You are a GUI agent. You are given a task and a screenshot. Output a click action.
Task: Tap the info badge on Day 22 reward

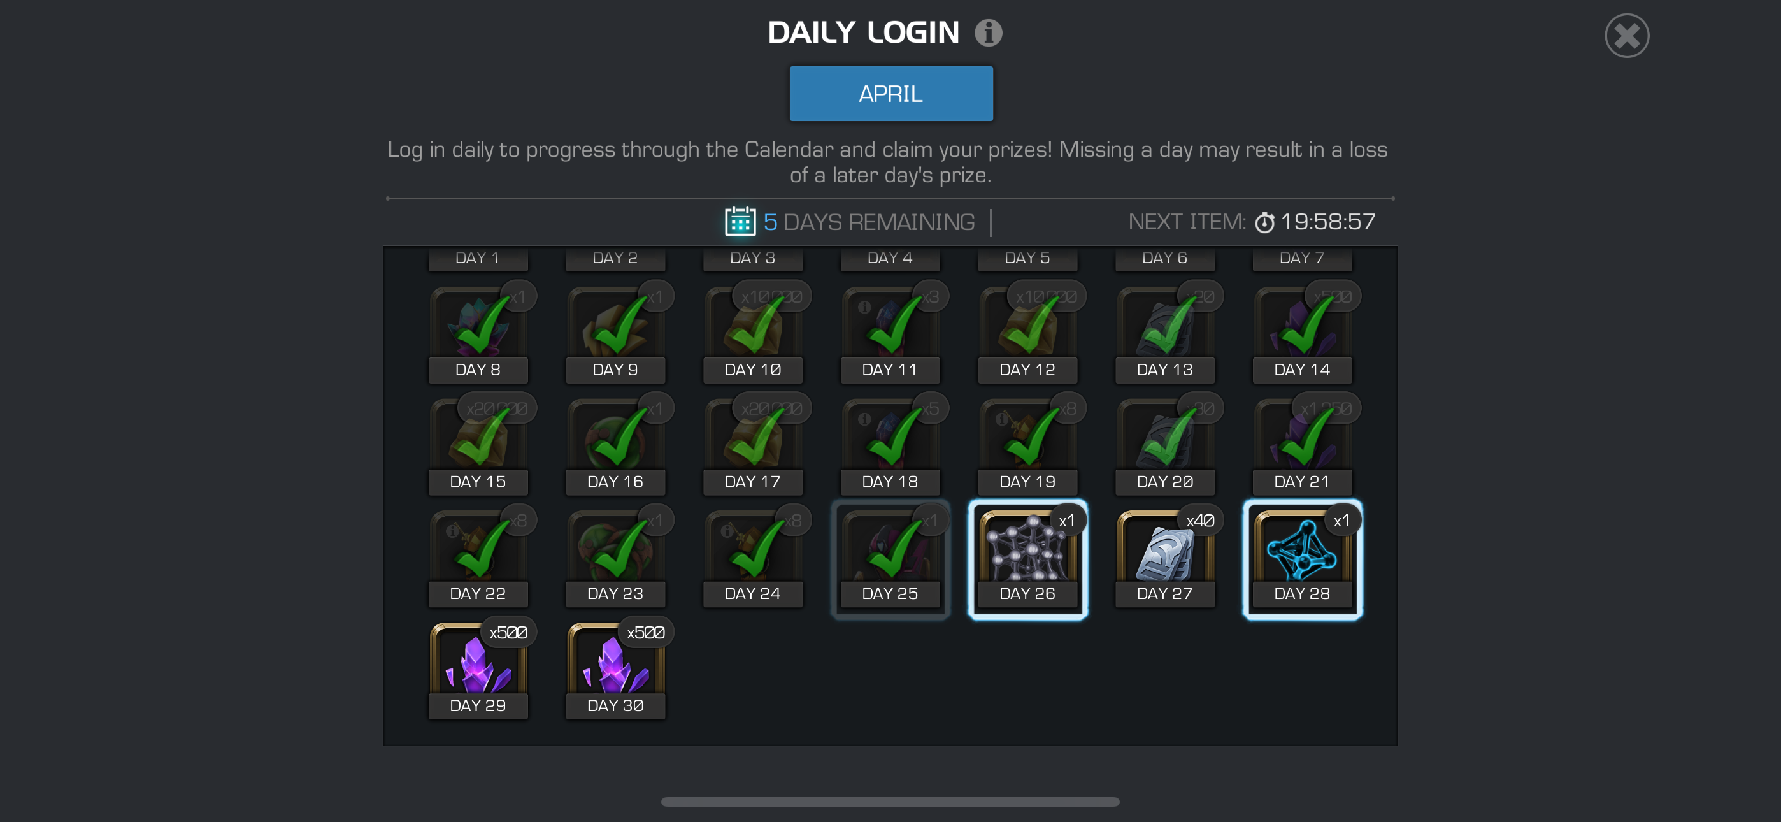tap(452, 531)
